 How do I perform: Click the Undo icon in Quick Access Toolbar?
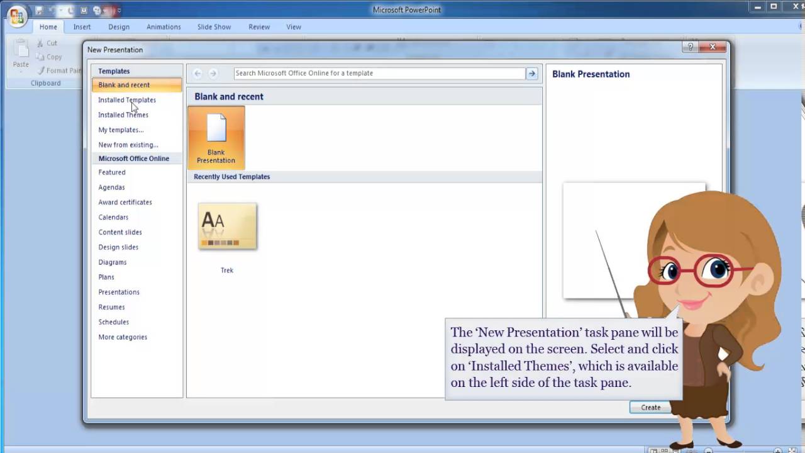(53, 10)
